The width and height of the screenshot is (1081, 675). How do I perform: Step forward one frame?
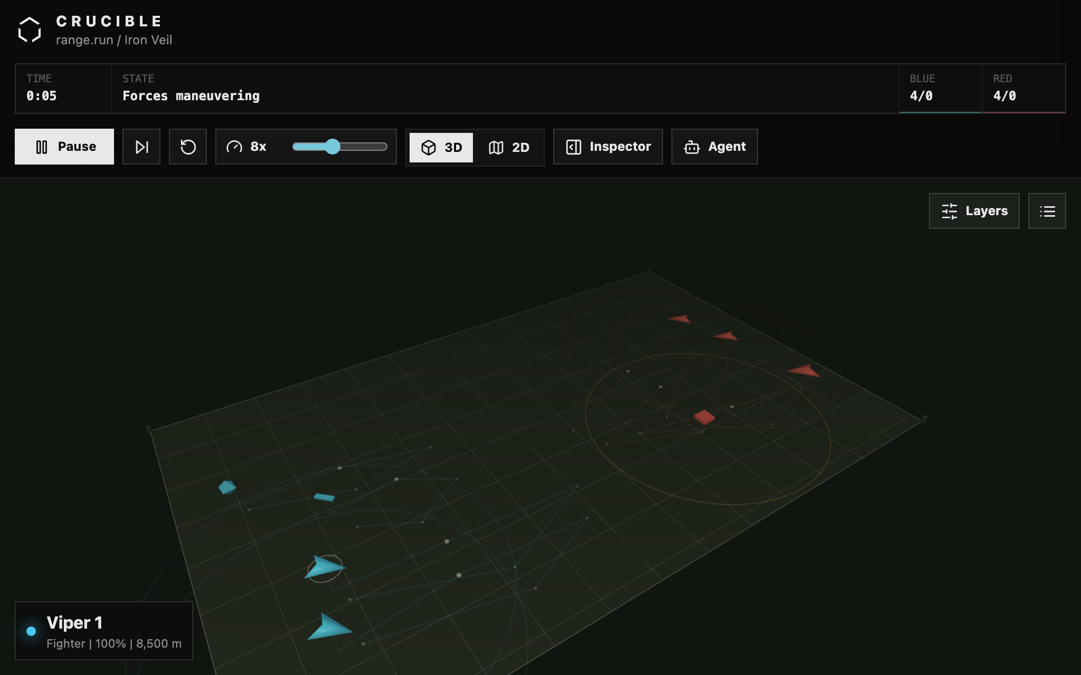tap(141, 147)
